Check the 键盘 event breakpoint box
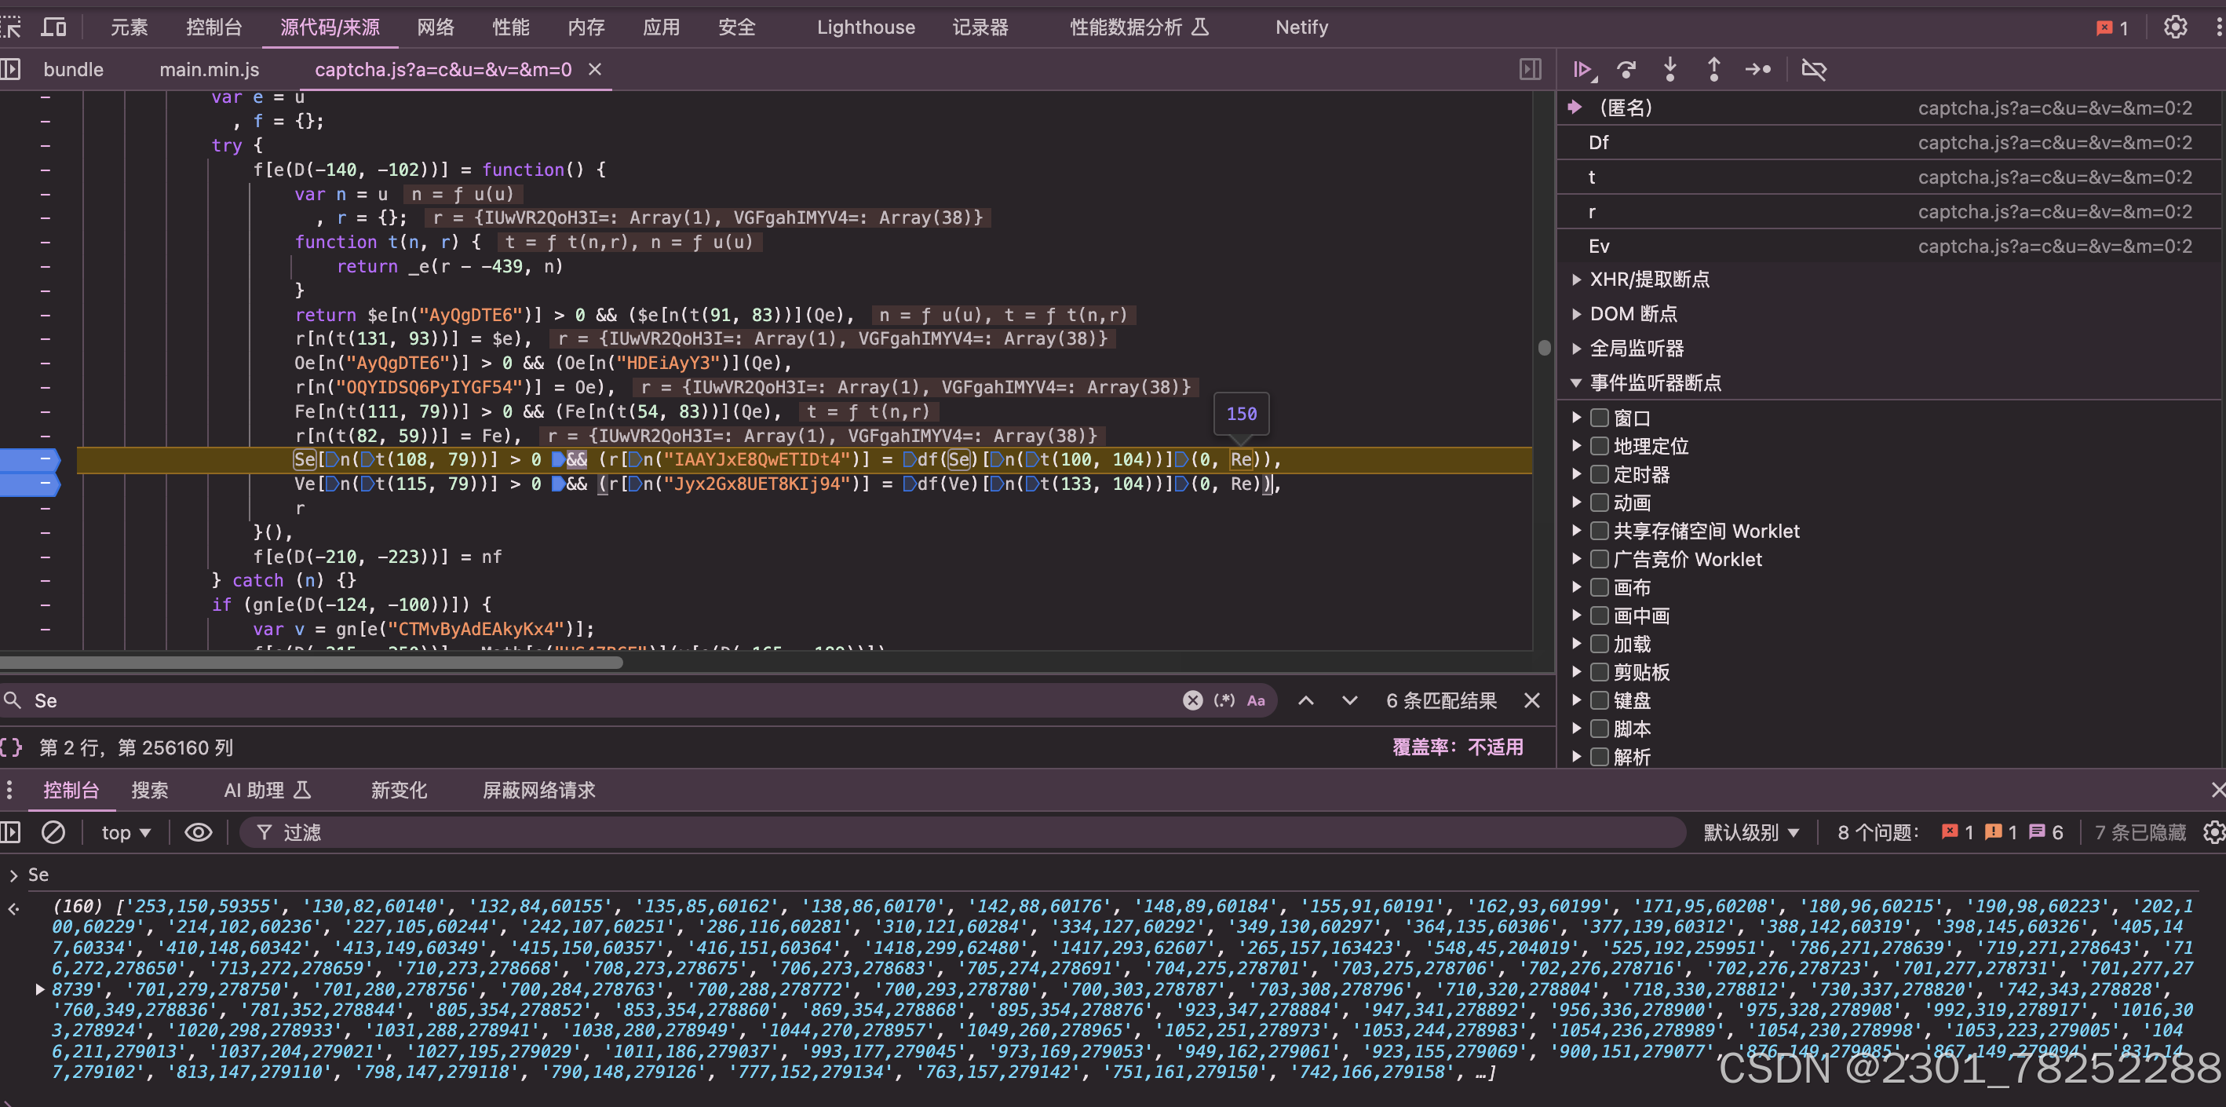 pos(1600,700)
